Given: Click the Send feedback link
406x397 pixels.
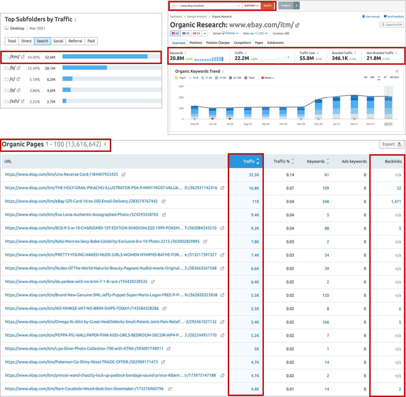Looking at the screenshot, I should tap(394, 17).
